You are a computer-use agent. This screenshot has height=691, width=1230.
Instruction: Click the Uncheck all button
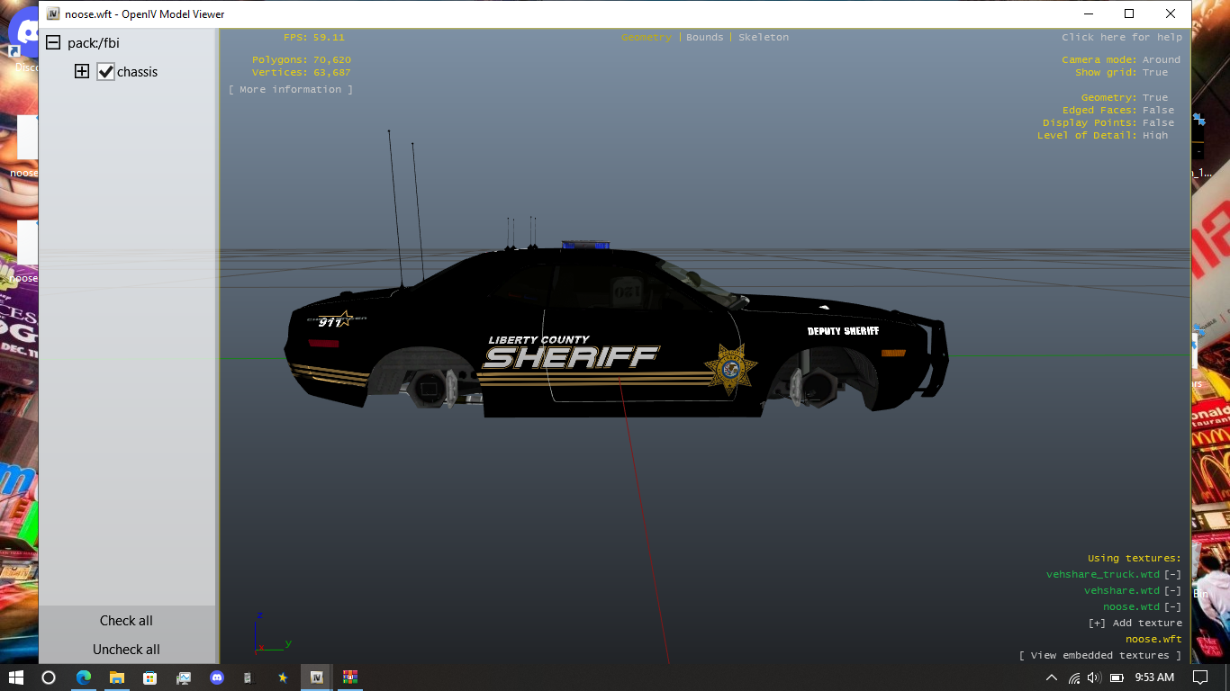tap(126, 650)
